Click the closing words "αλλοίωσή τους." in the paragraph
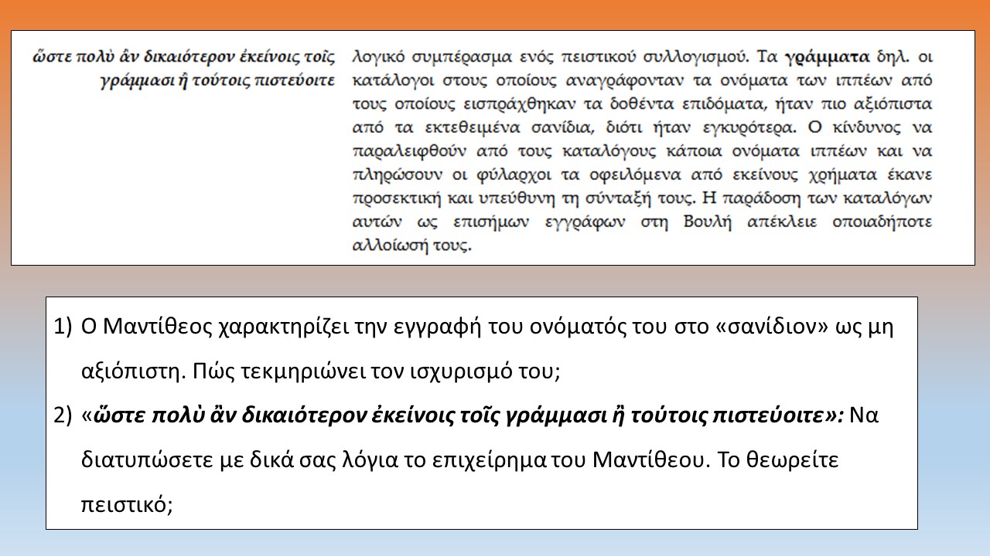Screen dimensions: 990x556 (x=411, y=246)
